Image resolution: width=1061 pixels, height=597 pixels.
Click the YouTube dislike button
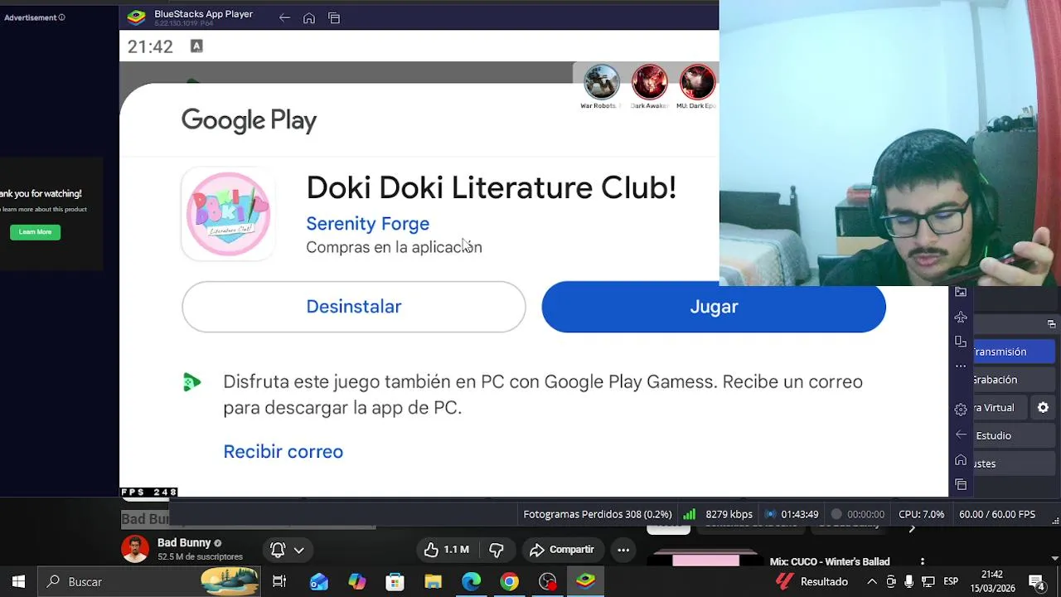[497, 550]
